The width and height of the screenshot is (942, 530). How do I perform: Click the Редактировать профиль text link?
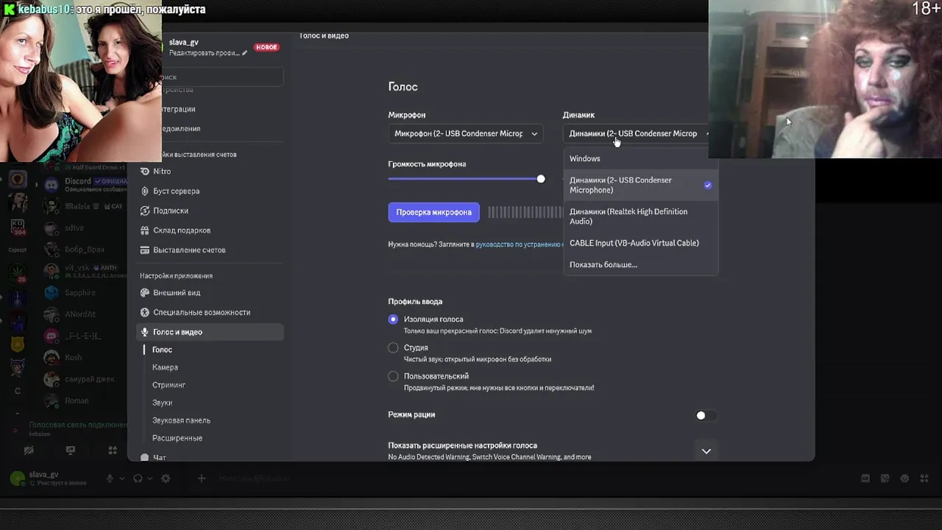point(203,53)
